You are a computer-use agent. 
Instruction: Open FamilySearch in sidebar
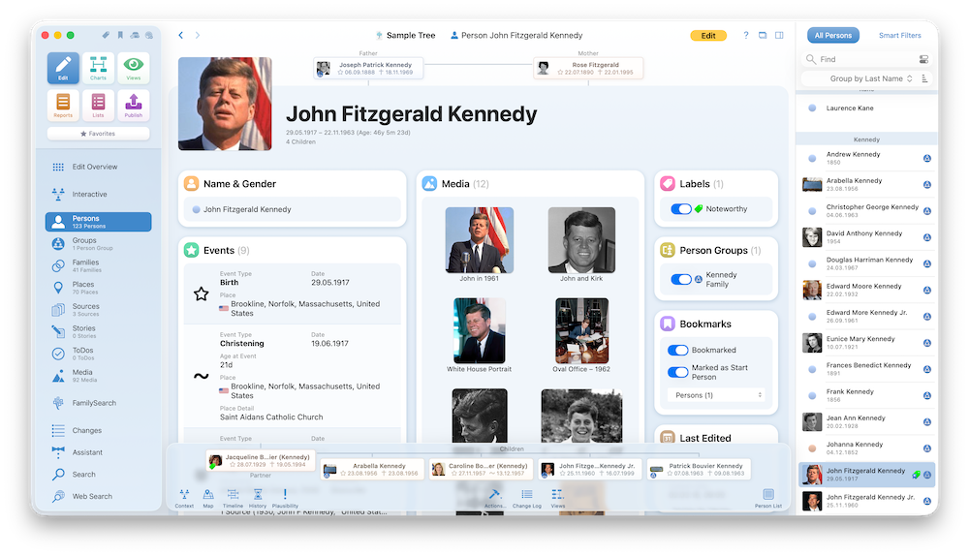point(98,403)
